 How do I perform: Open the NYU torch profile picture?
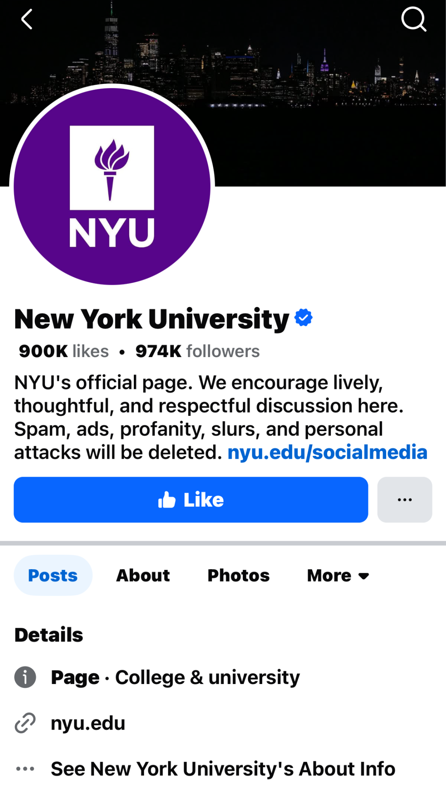[x=112, y=186]
